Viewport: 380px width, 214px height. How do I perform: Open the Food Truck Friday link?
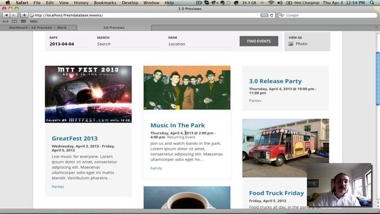[x=277, y=193]
